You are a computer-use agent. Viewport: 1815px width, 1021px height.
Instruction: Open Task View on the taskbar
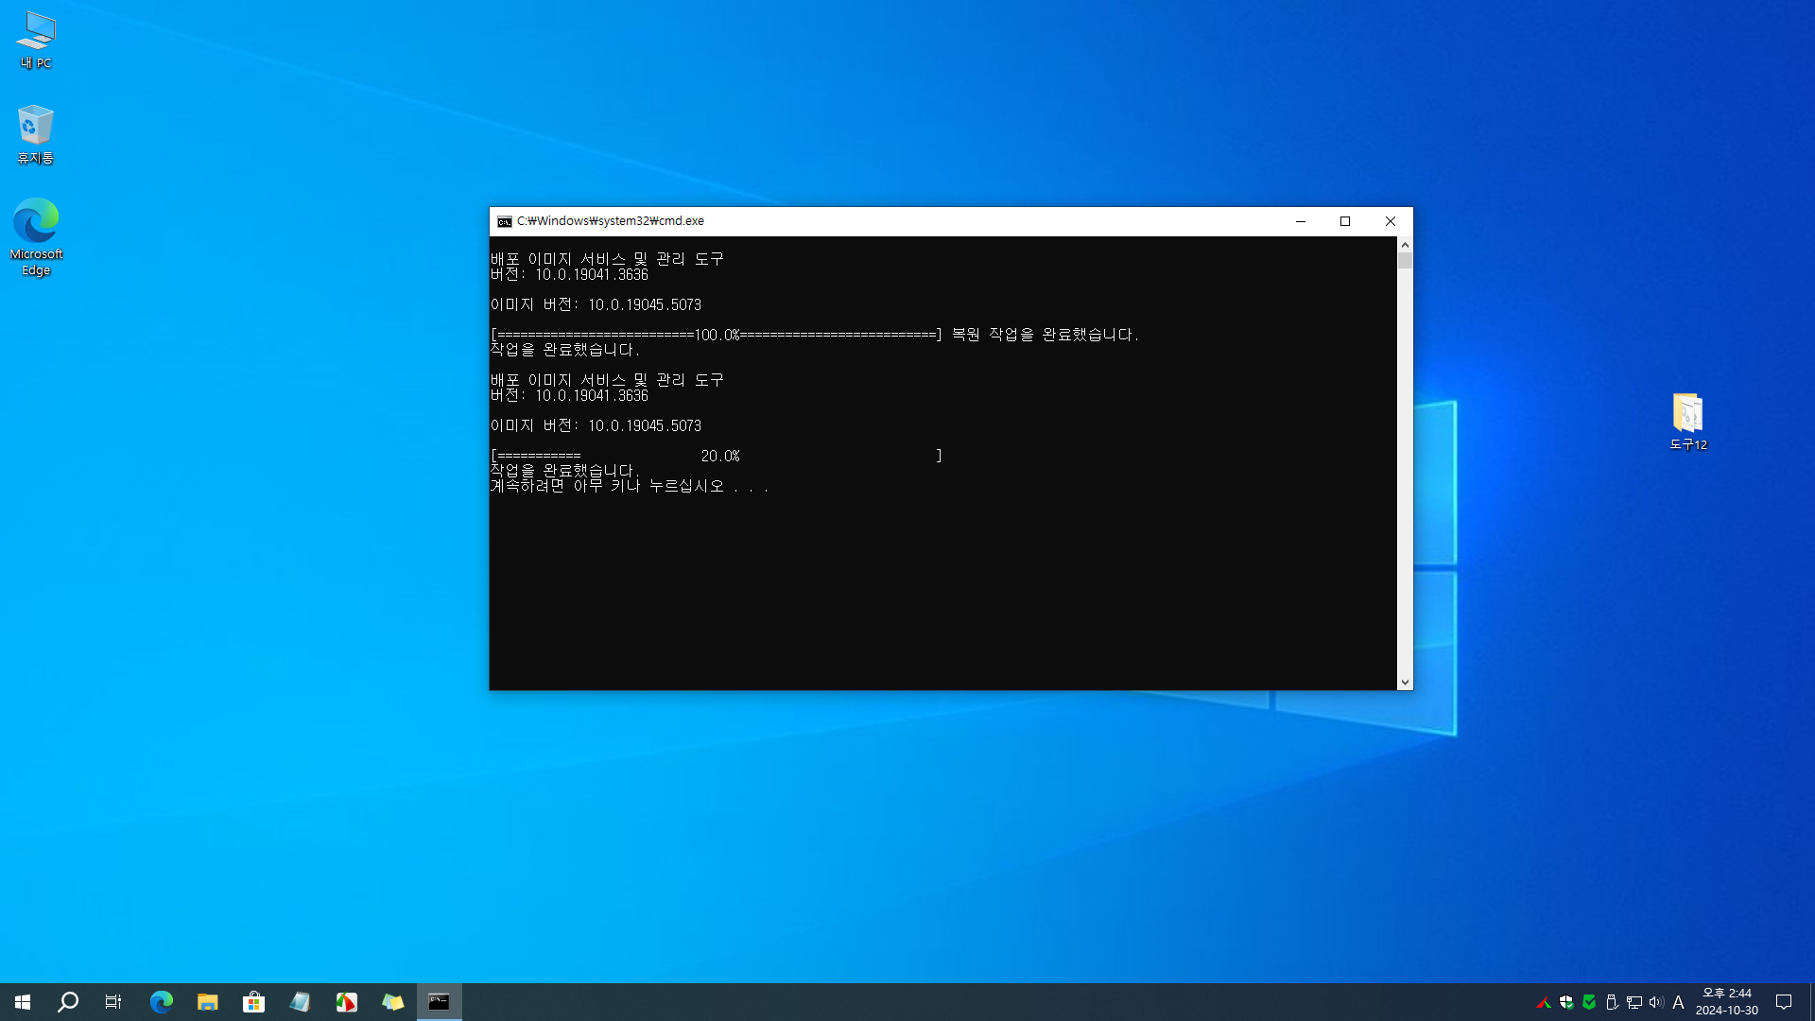(x=113, y=1002)
